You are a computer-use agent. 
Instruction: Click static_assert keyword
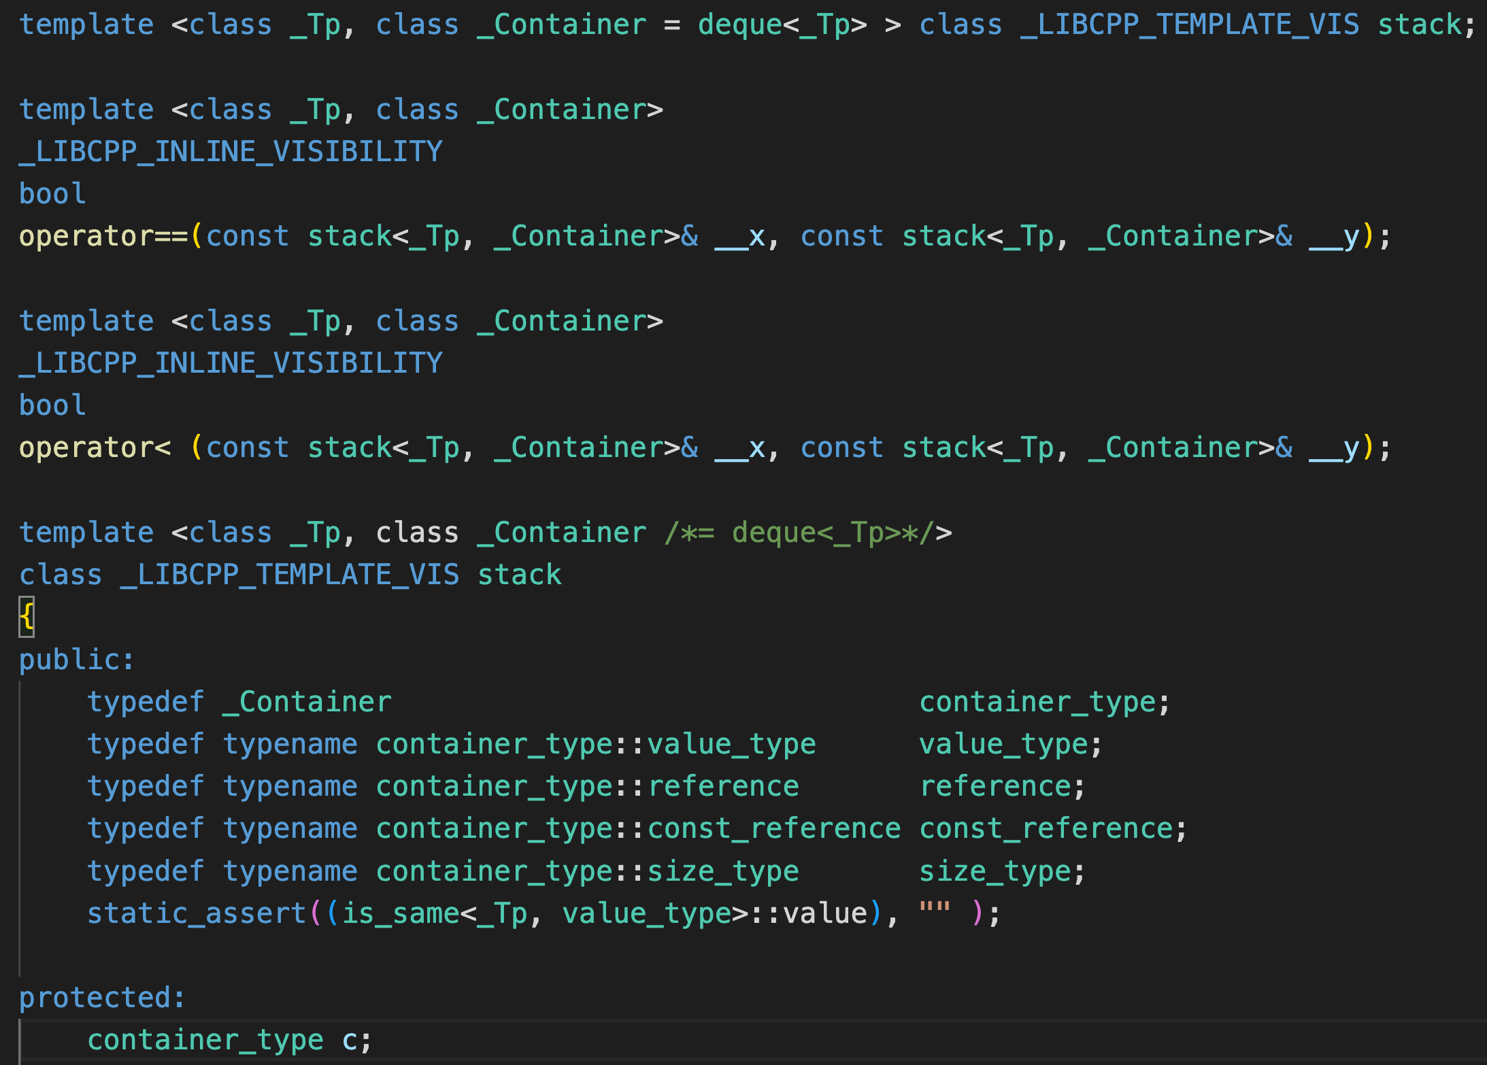(197, 913)
